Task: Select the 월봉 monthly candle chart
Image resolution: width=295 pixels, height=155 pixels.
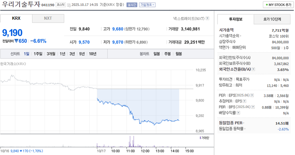Action: [x=178, y=54]
